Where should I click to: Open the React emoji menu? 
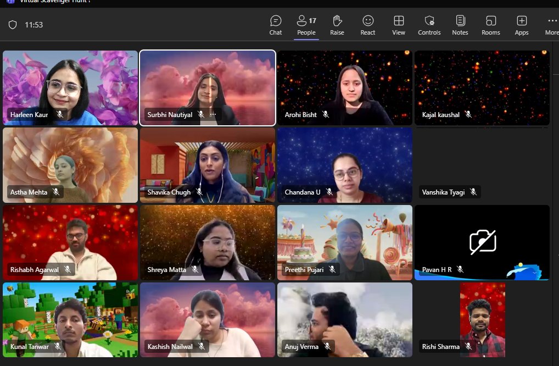367,25
